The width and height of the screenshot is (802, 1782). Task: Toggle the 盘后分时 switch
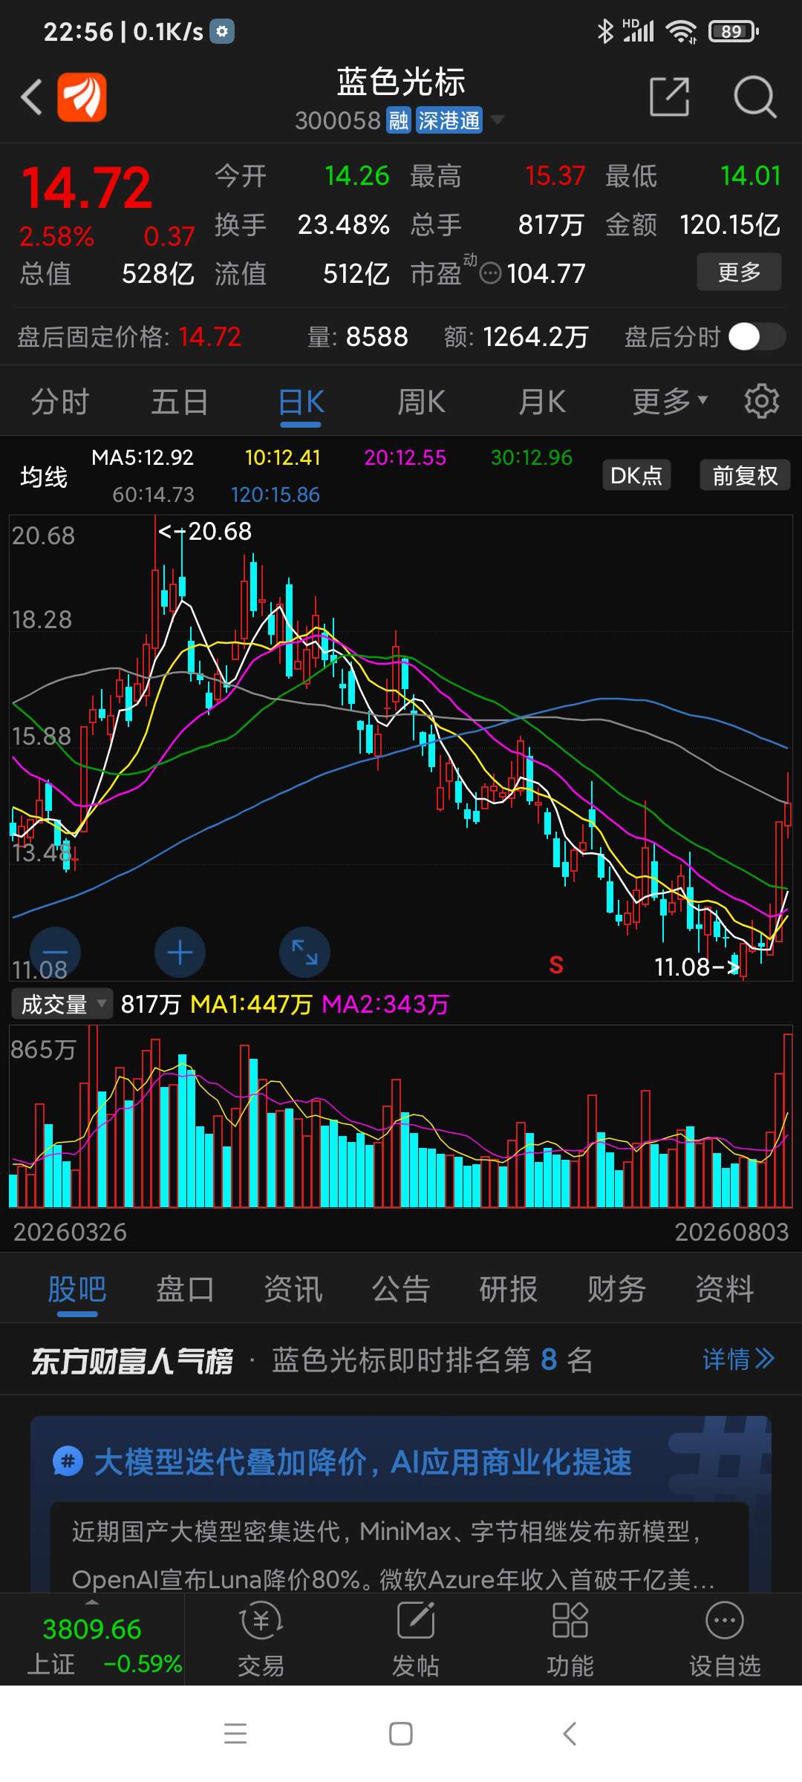pos(757,337)
